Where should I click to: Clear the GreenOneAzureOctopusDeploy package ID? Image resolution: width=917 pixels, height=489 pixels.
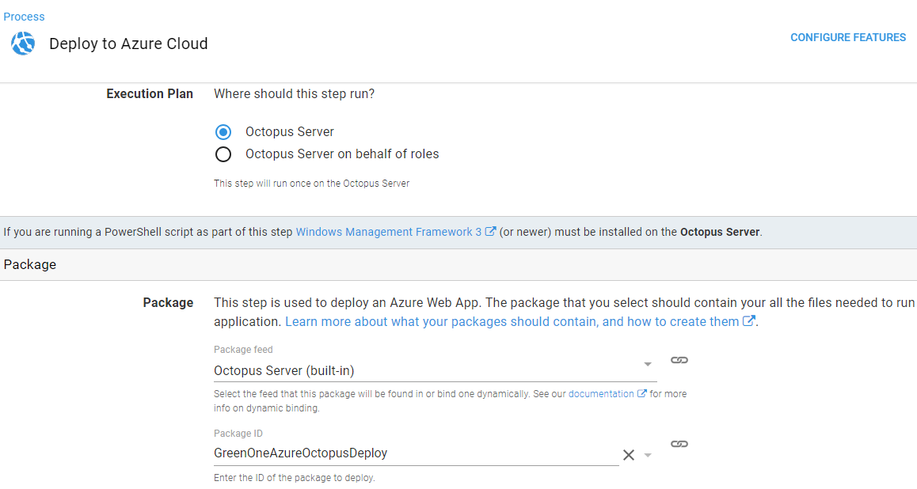(x=629, y=454)
